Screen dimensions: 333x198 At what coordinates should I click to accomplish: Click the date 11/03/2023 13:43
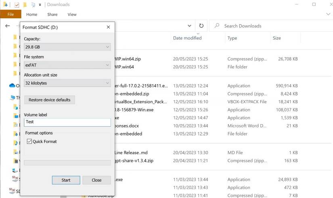coord(191,188)
